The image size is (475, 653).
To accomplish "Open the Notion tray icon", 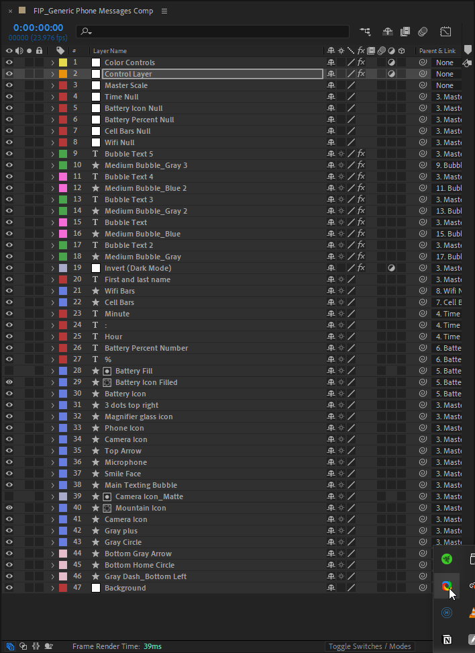I will (447, 640).
